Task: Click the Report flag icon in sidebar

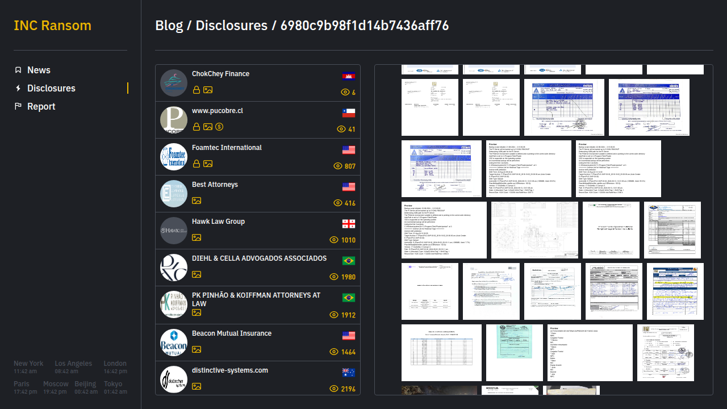Action: (x=18, y=106)
